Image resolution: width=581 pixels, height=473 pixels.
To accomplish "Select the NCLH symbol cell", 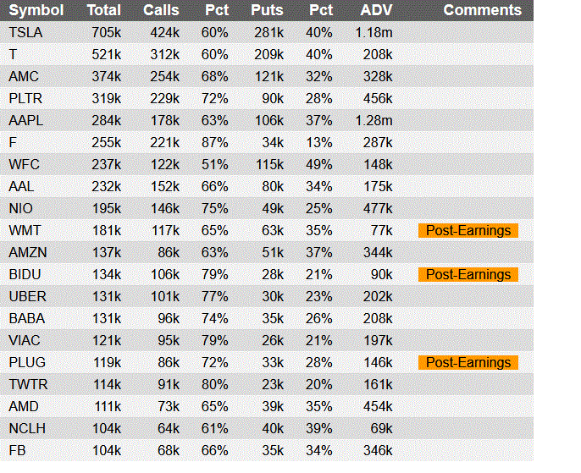I will 27,429.
